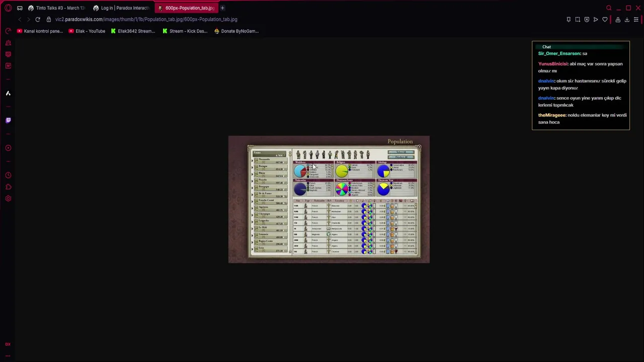Open My Flow send arrow icon
This screenshot has height=362, width=644.
tap(596, 20)
